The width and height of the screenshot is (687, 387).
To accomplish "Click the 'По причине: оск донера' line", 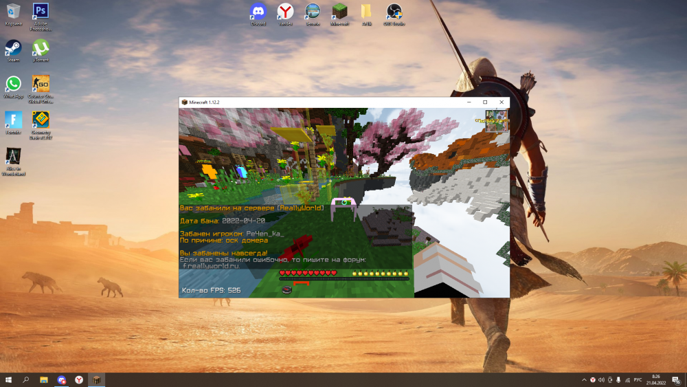I will coord(224,240).
